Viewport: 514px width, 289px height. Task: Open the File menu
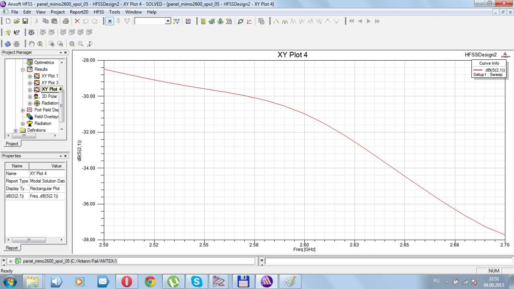click(14, 12)
